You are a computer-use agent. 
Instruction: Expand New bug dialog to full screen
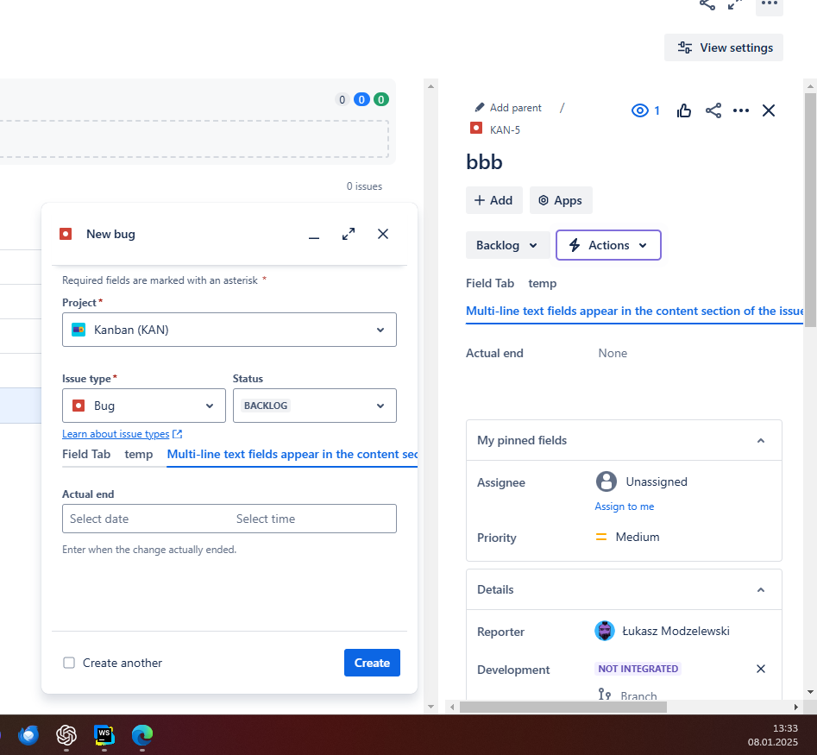(x=349, y=235)
